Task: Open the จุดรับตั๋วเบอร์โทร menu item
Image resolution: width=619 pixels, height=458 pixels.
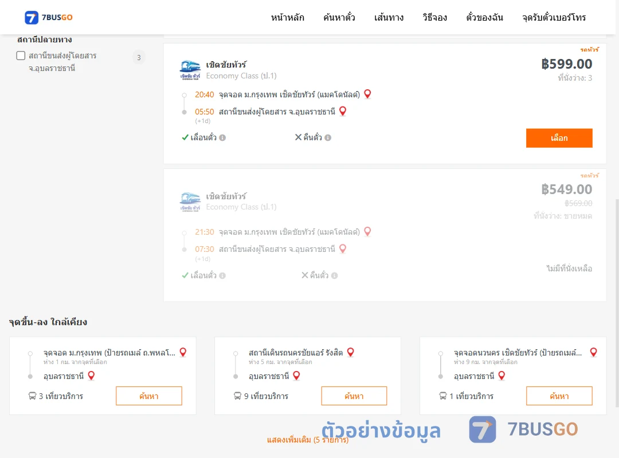Action: point(554,17)
